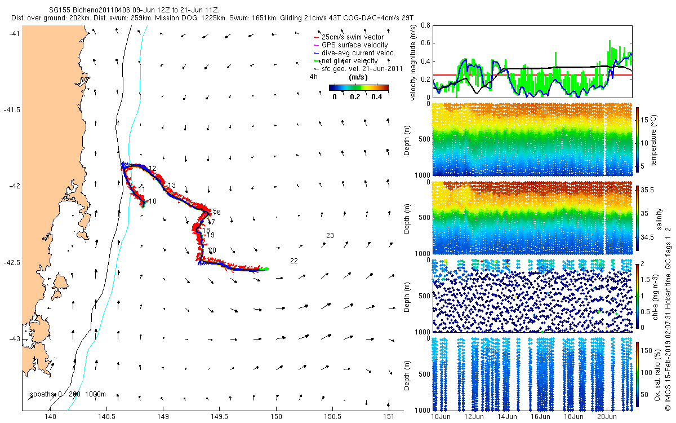Image resolution: width=676 pixels, height=423 pixels.
Task: Click the '150.5' longitude tick label
Action: [332, 416]
